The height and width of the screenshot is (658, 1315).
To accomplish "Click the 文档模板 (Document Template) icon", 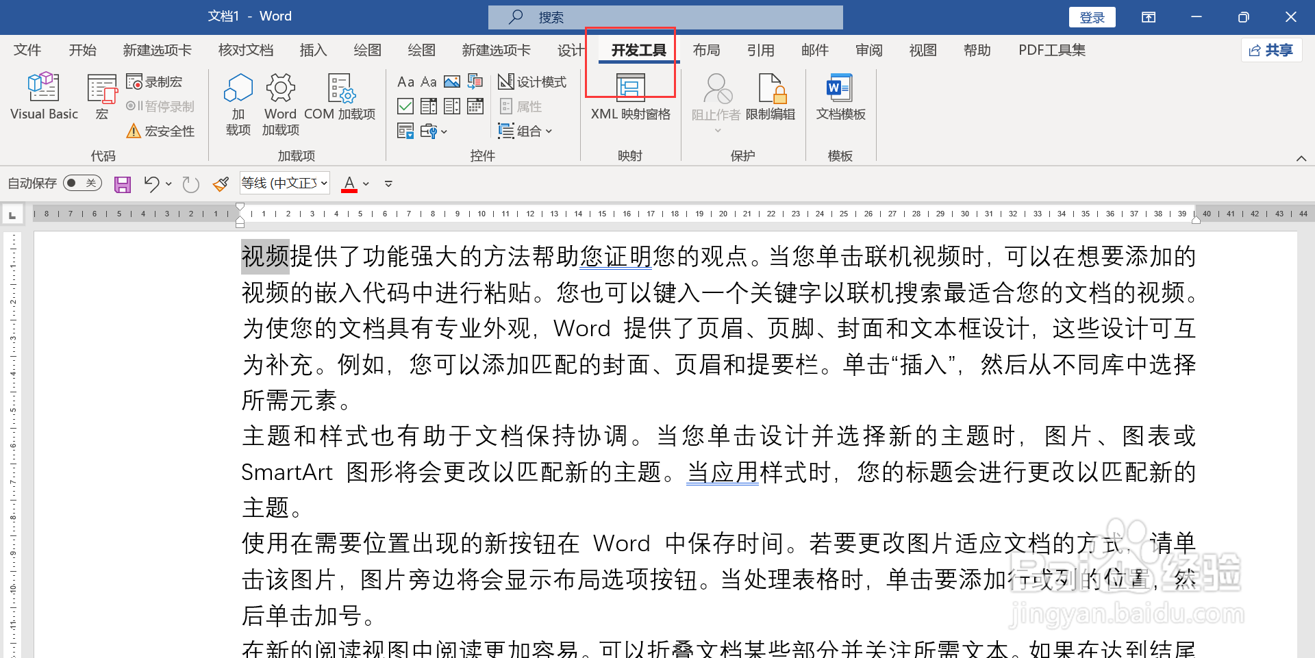I will tap(840, 98).
